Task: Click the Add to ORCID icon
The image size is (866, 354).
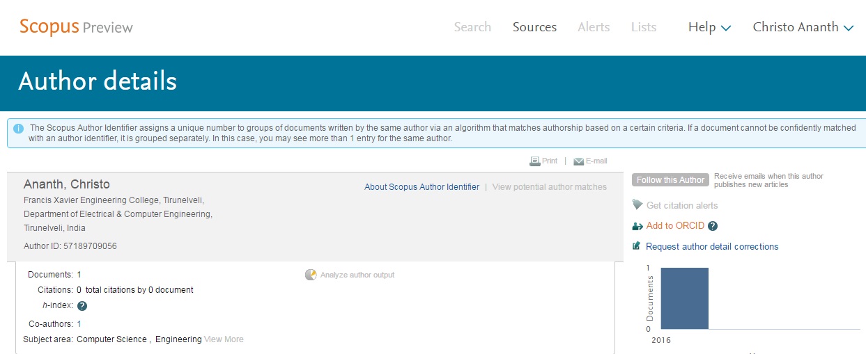Action: (637, 226)
